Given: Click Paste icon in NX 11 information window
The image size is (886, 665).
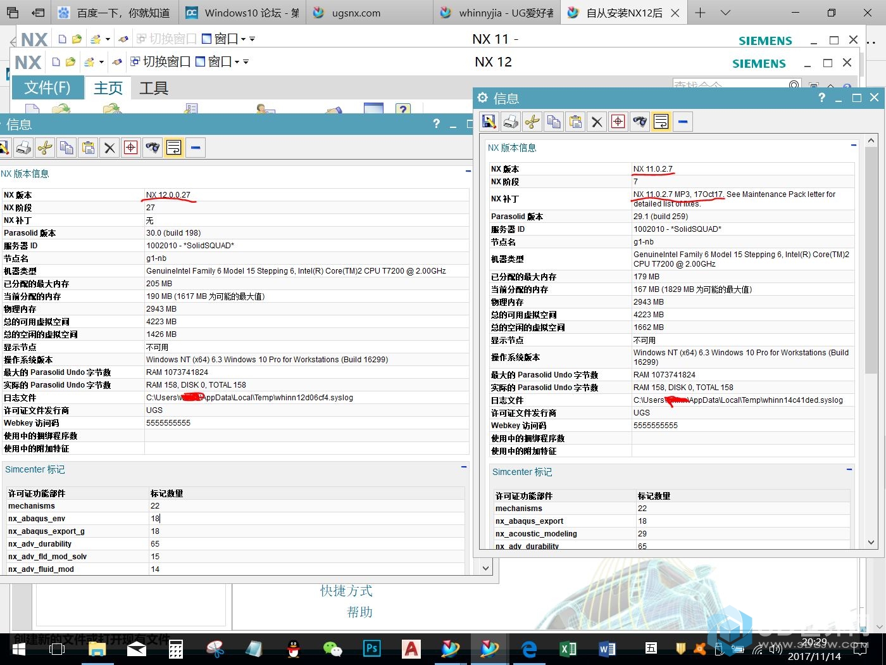Looking at the screenshot, I should click(x=575, y=121).
